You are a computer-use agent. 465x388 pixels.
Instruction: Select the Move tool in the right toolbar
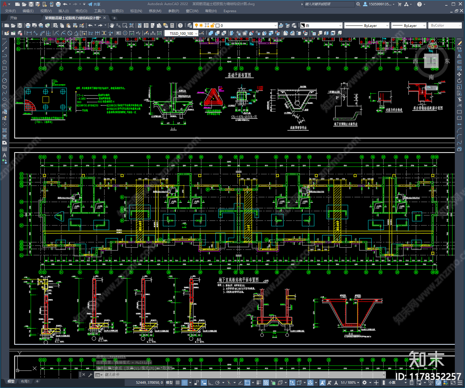(x=459, y=74)
